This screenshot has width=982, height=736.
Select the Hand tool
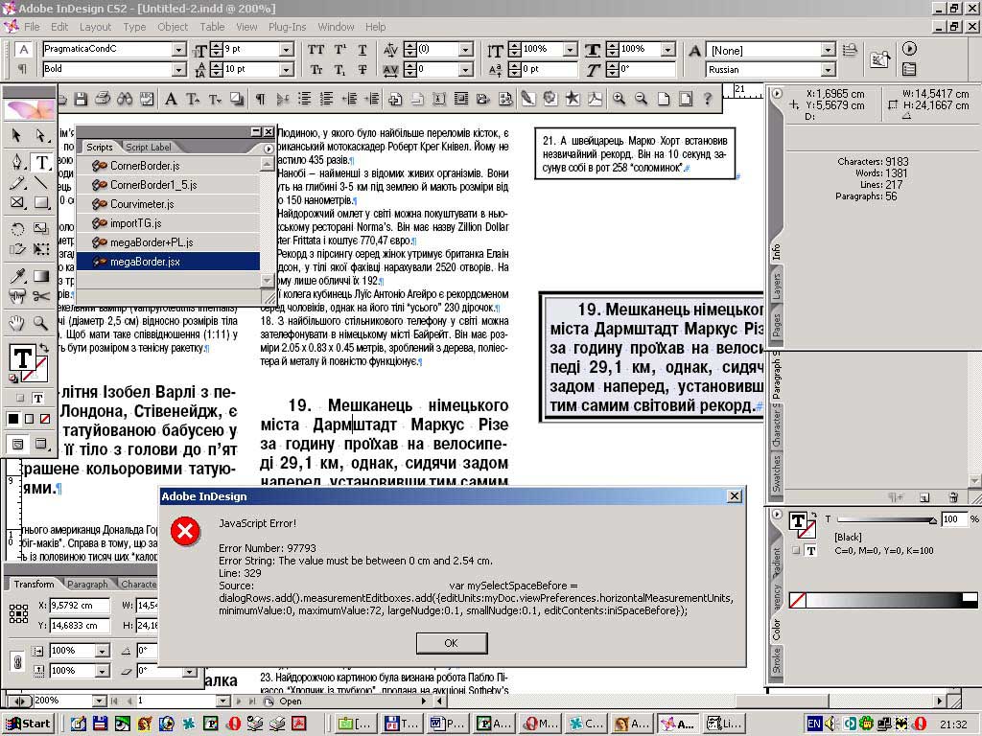[x=17, y=323]
